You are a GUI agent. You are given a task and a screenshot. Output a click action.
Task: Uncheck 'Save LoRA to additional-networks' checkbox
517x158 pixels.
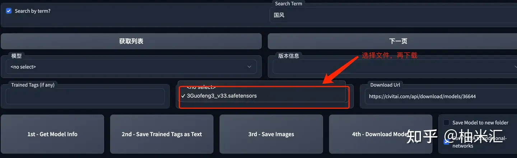(446, 142)
